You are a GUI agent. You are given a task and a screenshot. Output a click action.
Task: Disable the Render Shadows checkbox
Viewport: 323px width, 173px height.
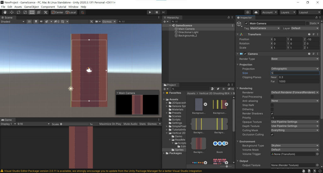pos(272,113)
